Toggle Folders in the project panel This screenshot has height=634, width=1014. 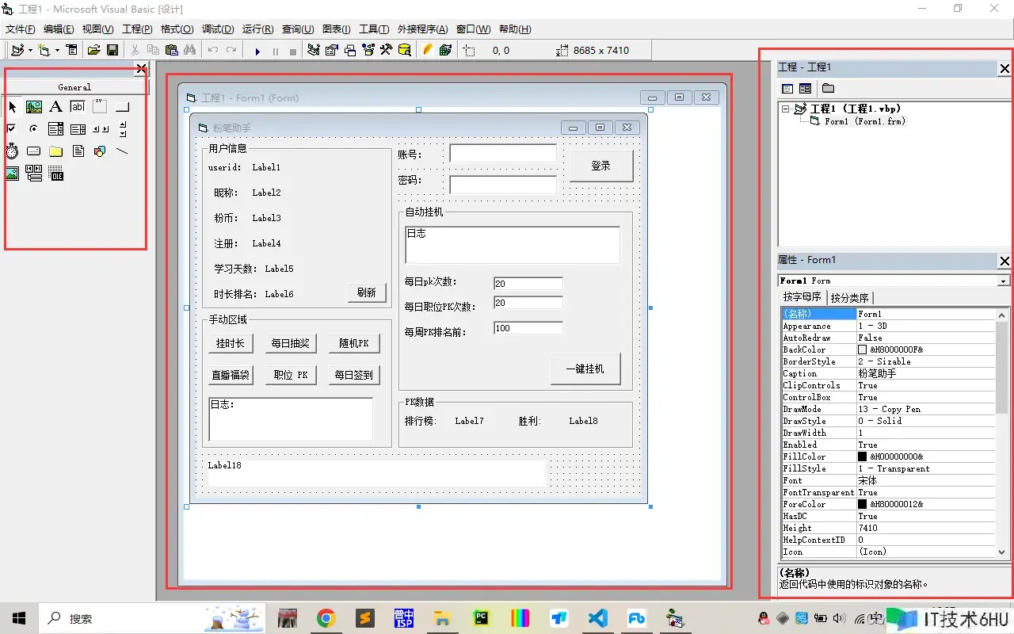[x=828, y=88]
